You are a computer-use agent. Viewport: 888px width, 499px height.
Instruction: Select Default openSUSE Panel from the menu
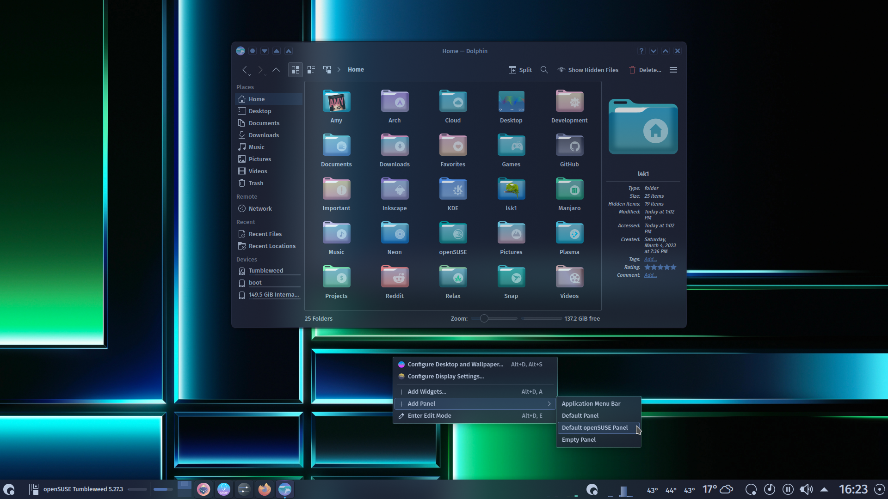coord(594,427)
